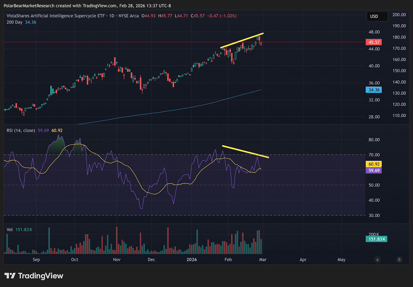Open the USD currency selector
The image size is (413, 287).
pyautogui.click(x=377, y=16)
